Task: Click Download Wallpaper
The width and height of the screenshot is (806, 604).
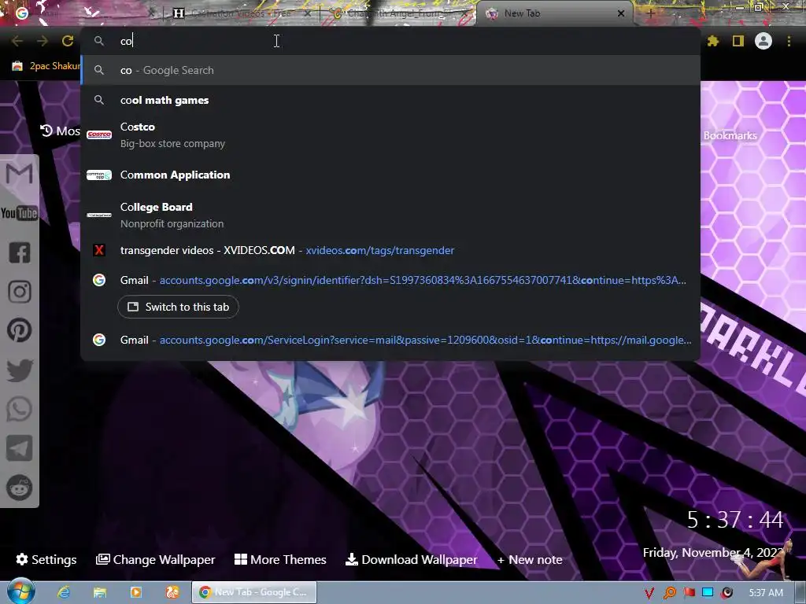Action: (411, 559)
